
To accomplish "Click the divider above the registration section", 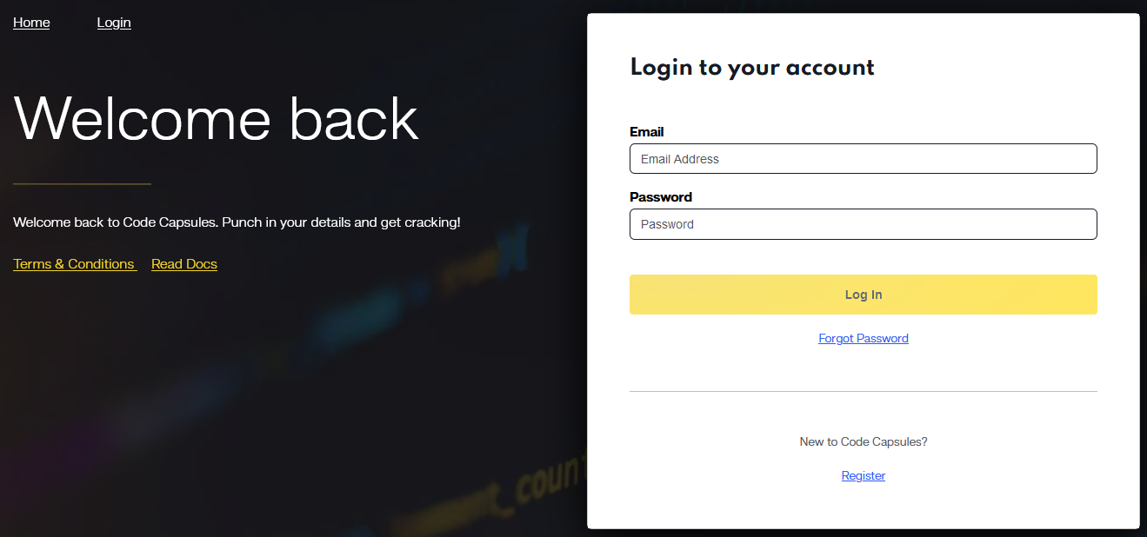I will [x=863, y=391].
